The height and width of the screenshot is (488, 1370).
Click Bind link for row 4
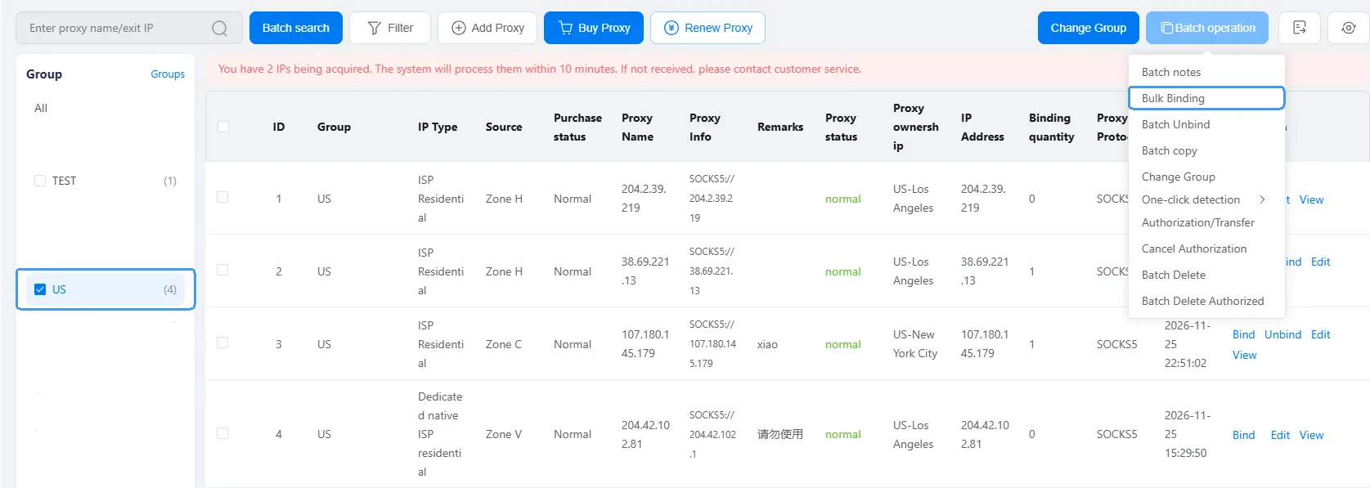(1243, 435)
